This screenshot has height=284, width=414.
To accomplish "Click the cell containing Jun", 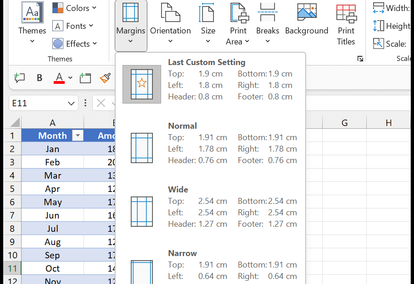I will [x=52, y=215].
